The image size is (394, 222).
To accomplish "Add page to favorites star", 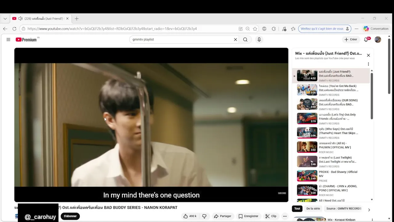I will (x=255, y=29).
